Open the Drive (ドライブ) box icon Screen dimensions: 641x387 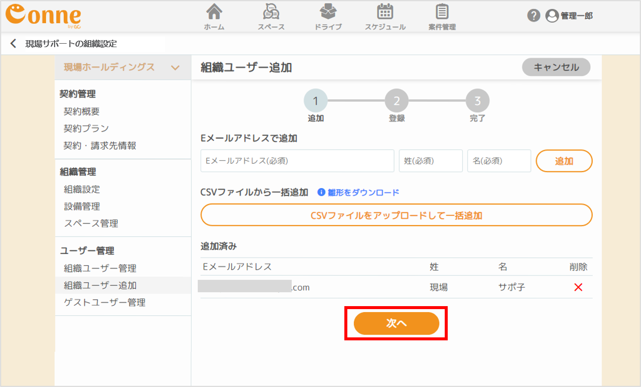[328, 12]
